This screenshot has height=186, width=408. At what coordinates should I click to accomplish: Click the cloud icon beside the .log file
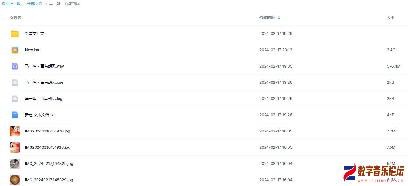click(15, 99)
